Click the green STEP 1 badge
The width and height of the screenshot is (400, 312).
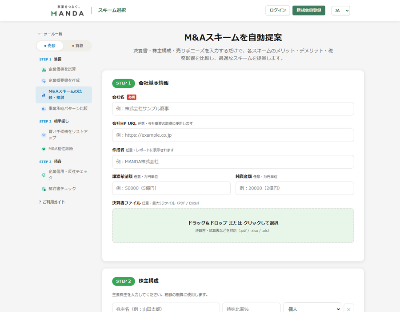click(124, 83)
